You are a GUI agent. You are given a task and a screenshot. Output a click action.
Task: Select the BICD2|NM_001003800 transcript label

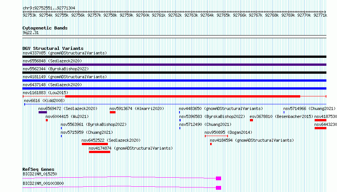tap(43, 183)
